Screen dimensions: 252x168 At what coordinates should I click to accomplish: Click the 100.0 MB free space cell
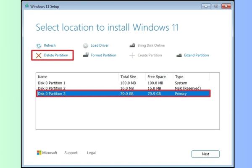point(155,83)
